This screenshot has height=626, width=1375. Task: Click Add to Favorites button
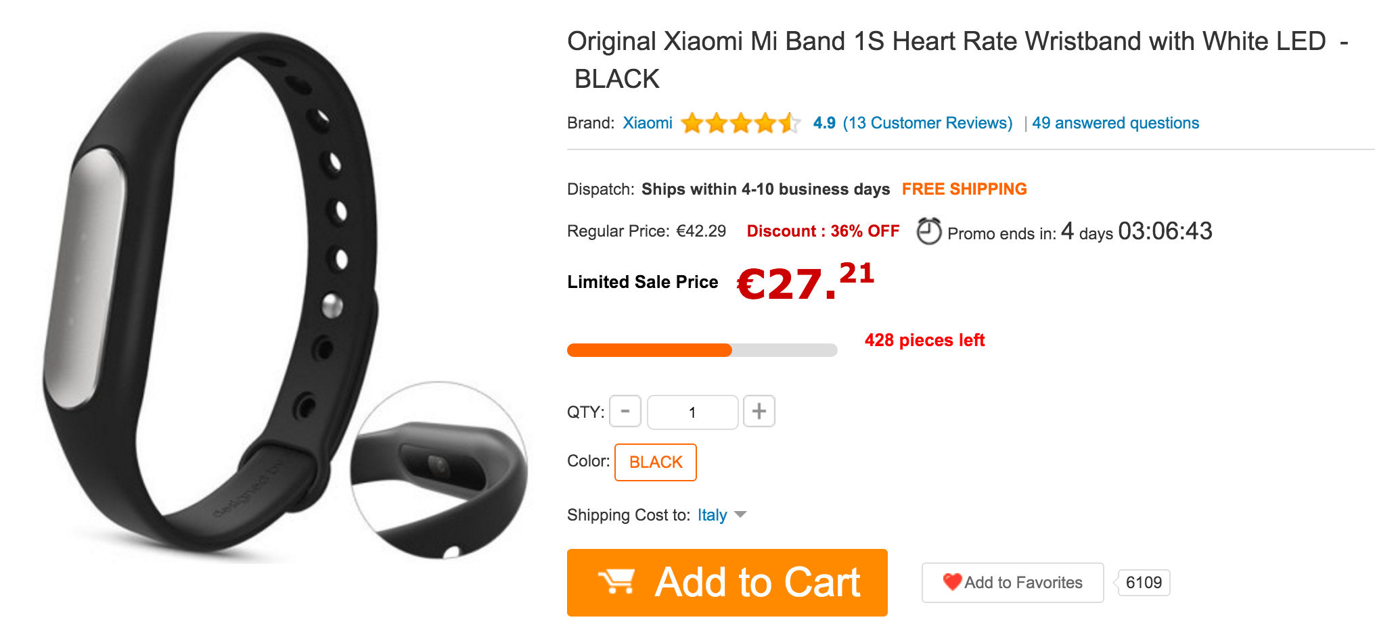coord(1013,583)
